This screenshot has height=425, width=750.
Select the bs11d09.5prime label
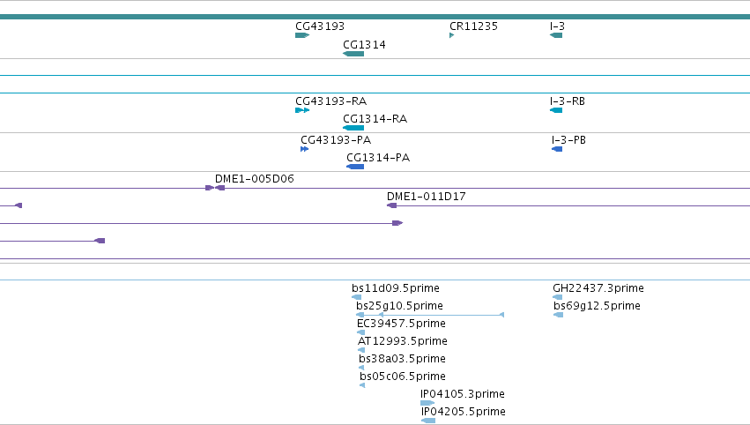tap(396, 288)
